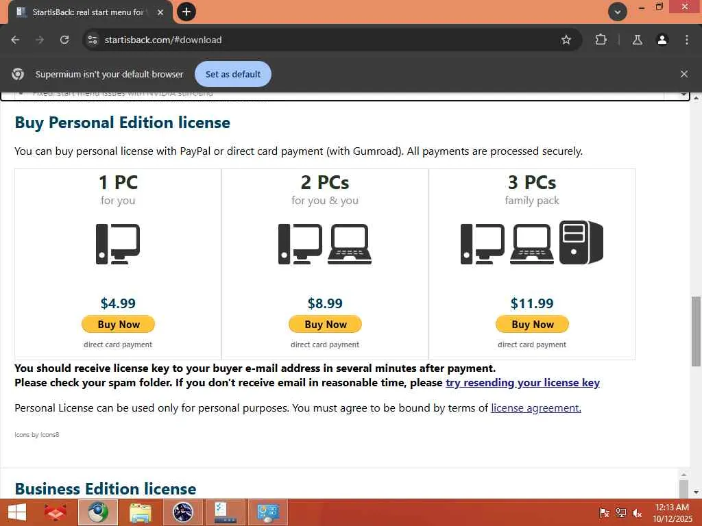The image size is (702, 526).
Task: Close the StartIsBack tab
Action: 160,12
